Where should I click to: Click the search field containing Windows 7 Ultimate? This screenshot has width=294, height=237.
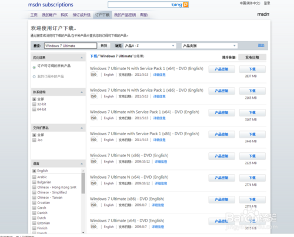click(71, 46)
